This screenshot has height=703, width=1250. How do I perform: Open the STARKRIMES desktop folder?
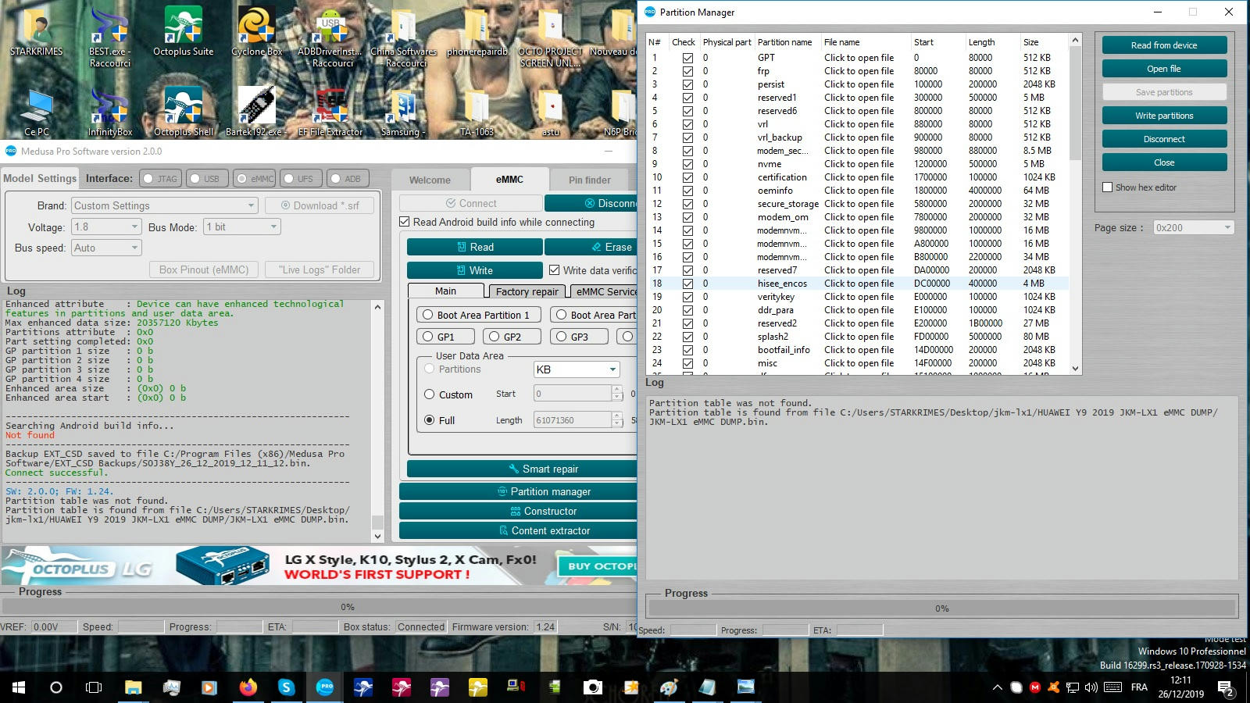pos(37,33)
